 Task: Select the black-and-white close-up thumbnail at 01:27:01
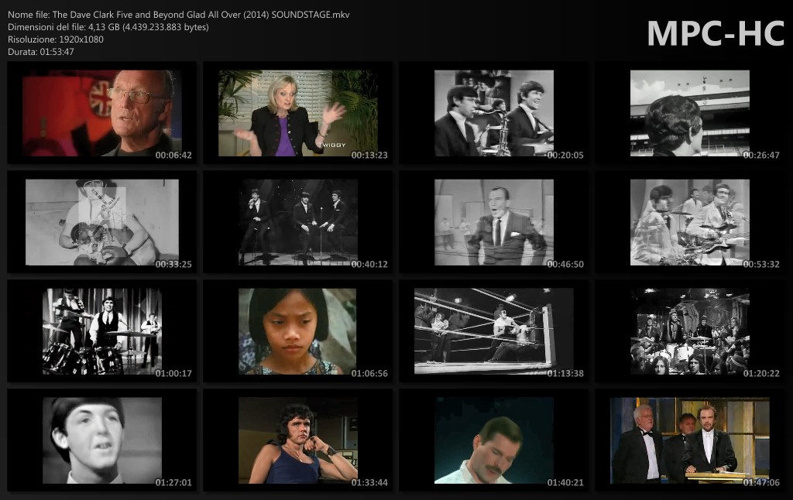[101, 440]
